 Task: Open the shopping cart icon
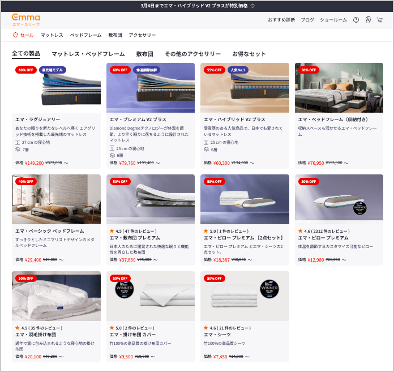coord(380,20)
